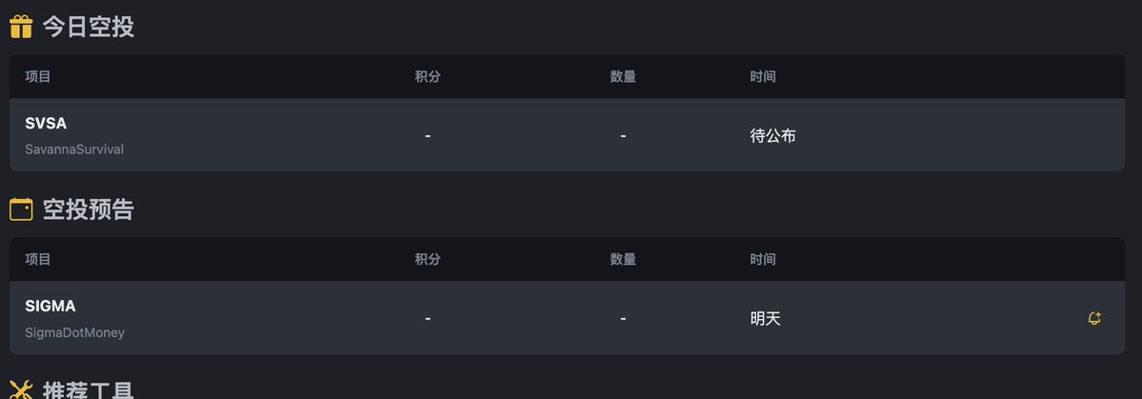
Task: Open the SIGMA project entry
Action: pos(50,306)
